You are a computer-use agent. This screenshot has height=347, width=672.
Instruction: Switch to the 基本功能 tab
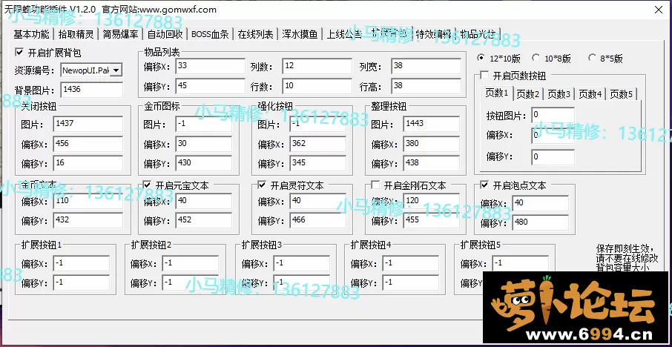pos(31,34)
